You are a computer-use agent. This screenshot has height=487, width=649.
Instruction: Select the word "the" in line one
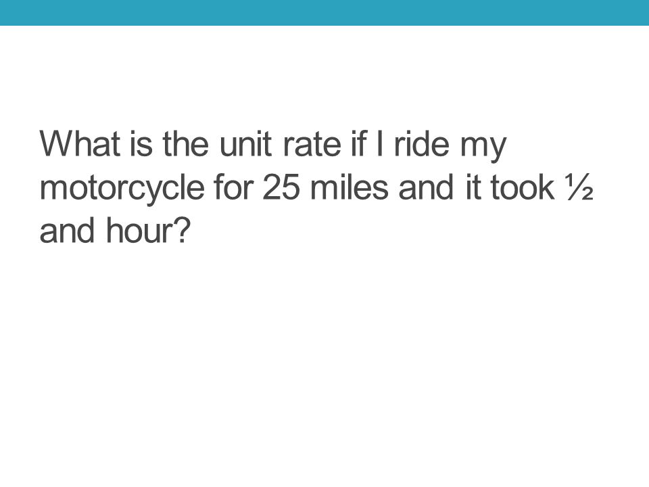point(186,143)
